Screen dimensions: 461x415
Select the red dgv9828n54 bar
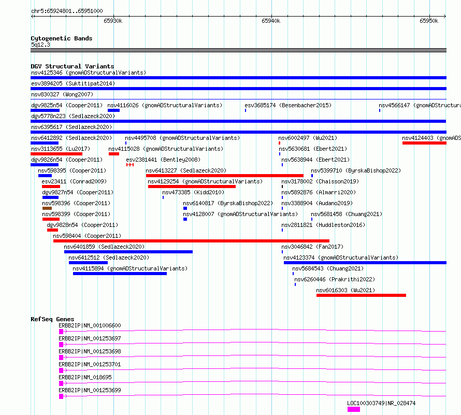click(x=52, y=230)
